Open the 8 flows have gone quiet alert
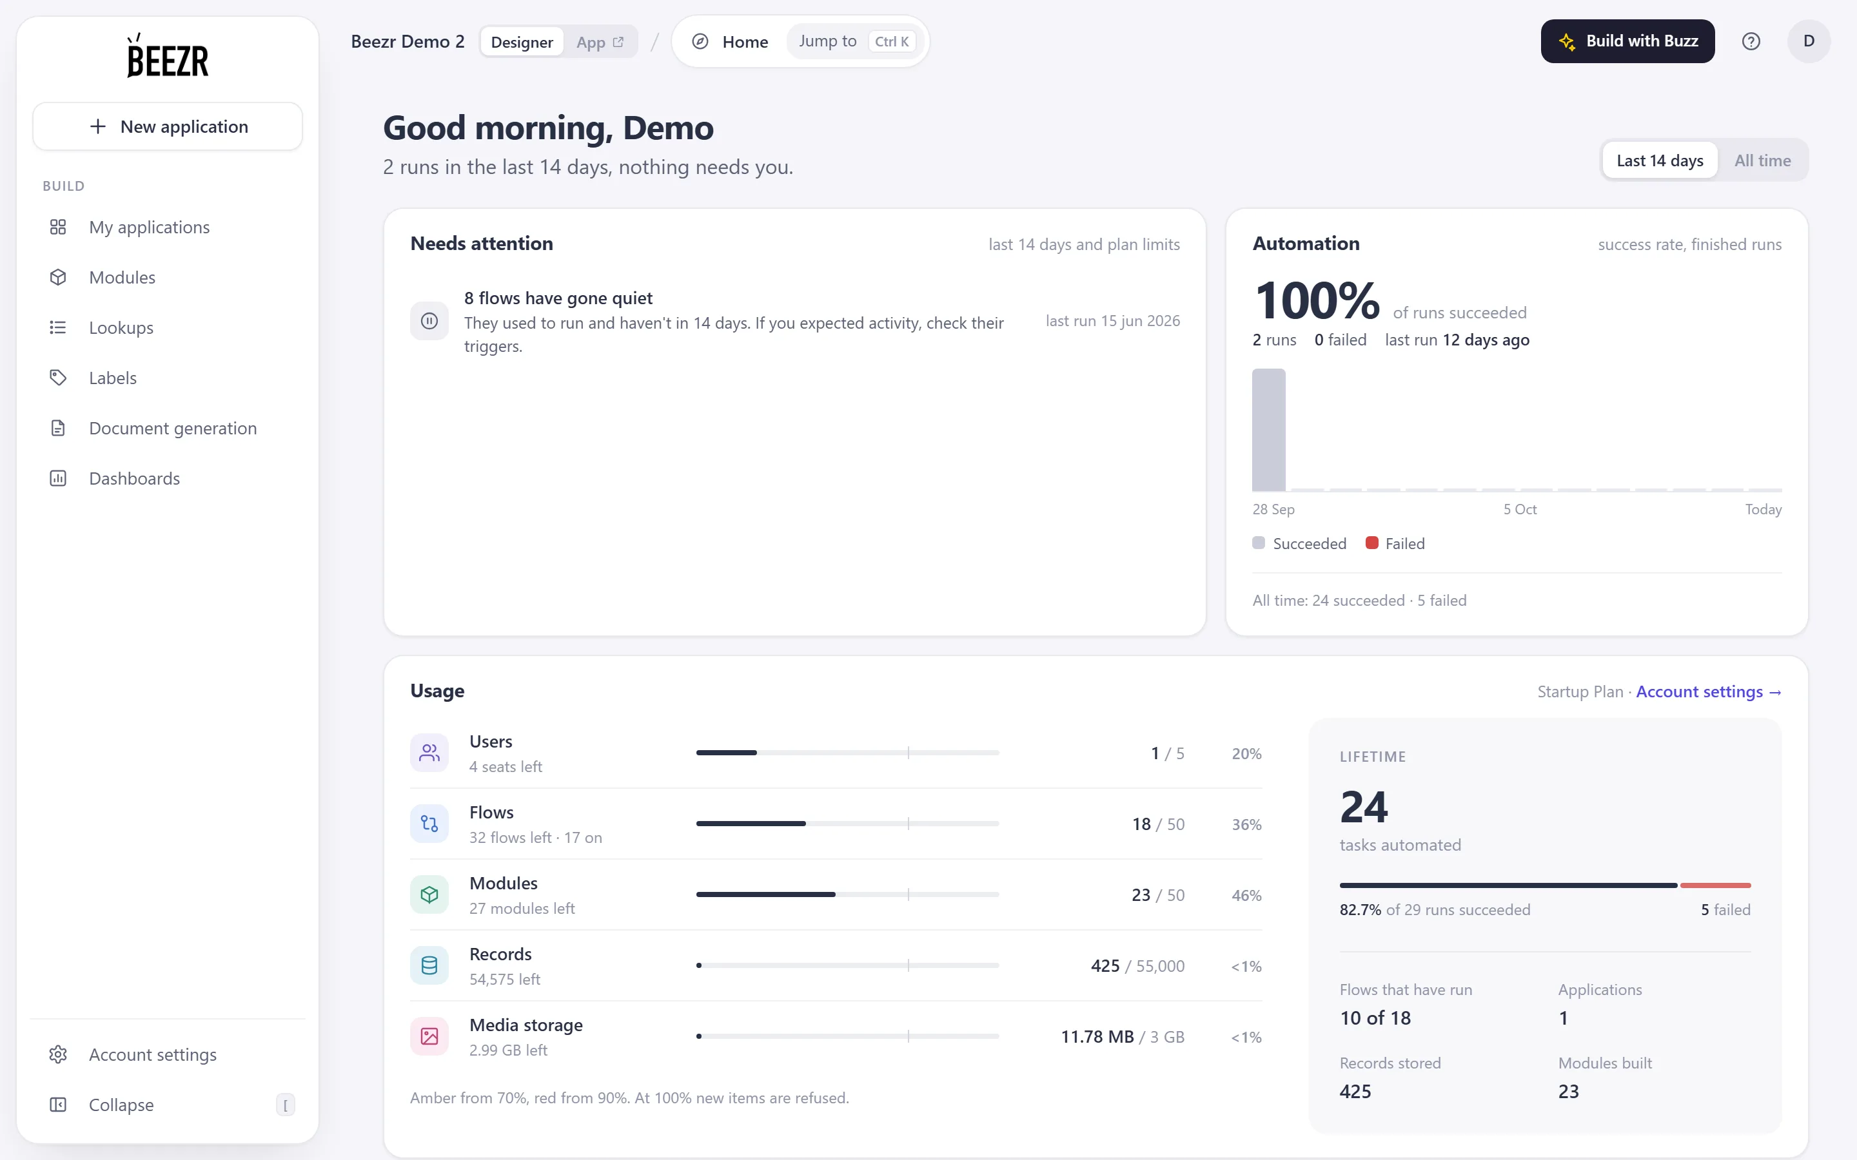This screenshot has width=1857, height=1160. pos(795,322)
